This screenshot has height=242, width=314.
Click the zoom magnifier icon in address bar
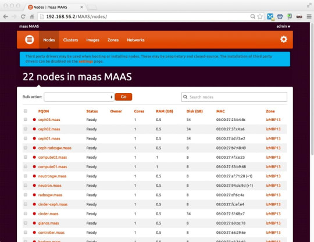tap(253, 16)
